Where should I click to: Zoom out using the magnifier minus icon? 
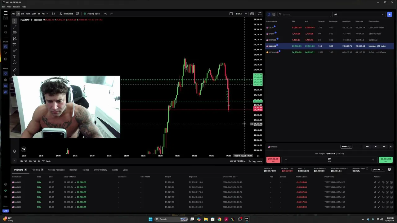[6, 32]
